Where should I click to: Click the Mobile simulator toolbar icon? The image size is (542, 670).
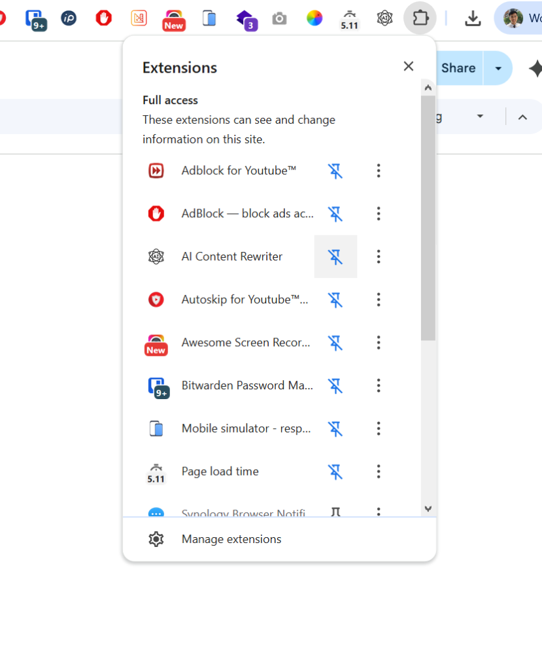(209, 18)
